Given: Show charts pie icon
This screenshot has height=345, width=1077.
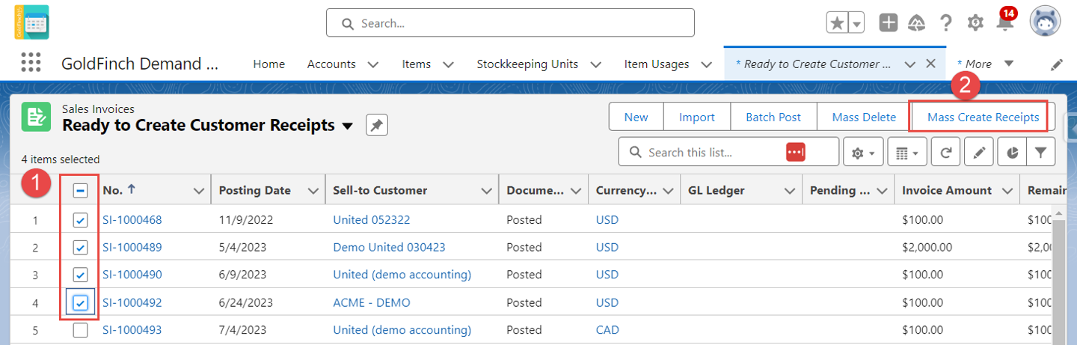Looking at the screenshot, I should point(1012,152).
